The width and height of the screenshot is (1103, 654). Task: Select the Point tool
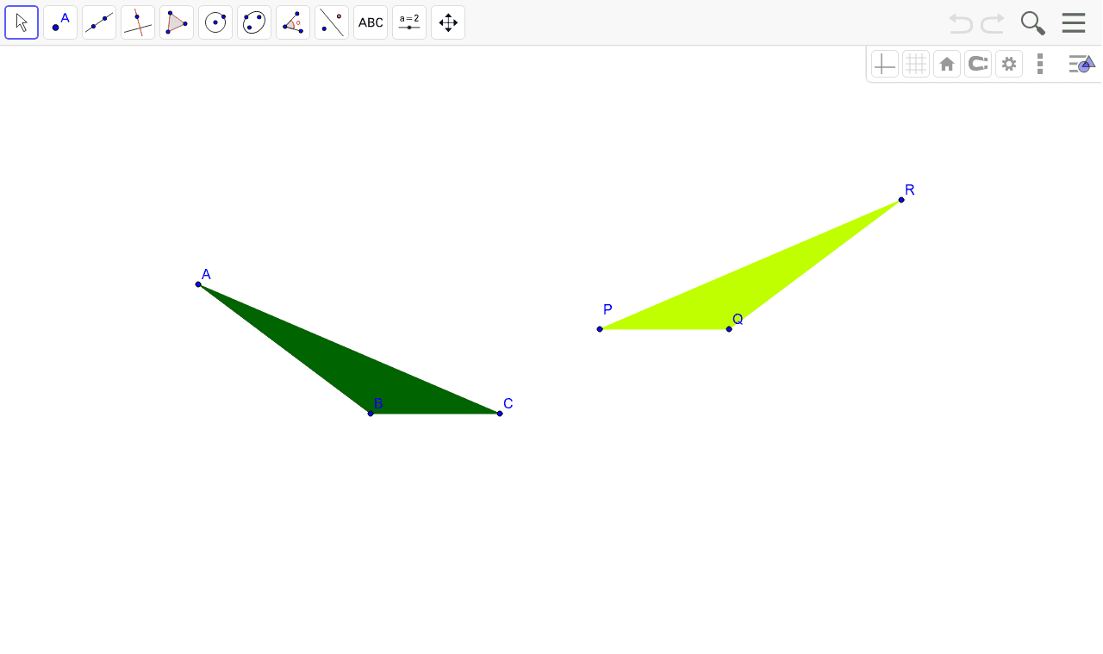tap(60, 22)
